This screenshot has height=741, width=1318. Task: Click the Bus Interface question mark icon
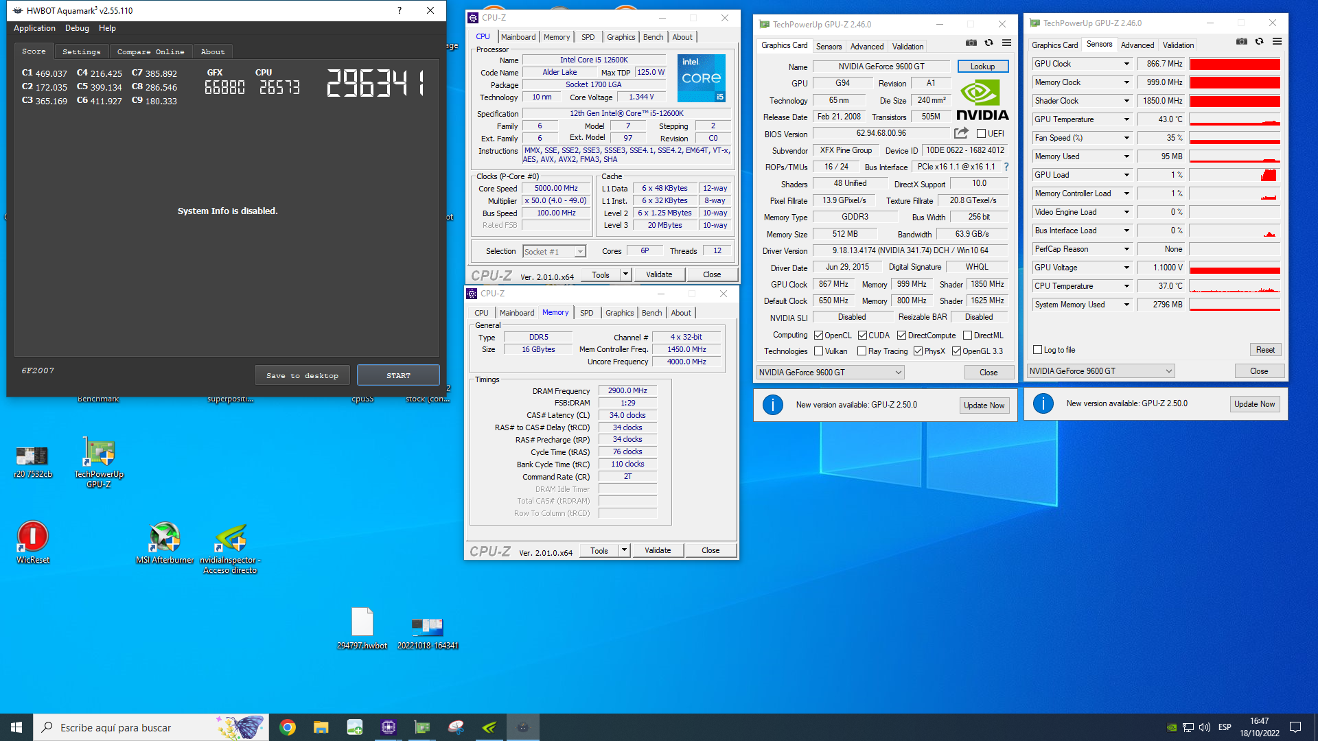coord(1006,167)
